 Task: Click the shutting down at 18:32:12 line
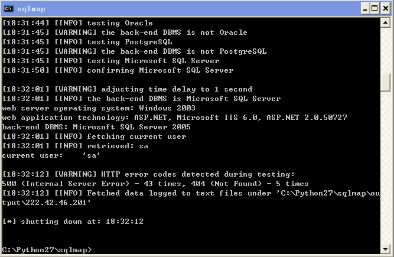coord(73,222)
